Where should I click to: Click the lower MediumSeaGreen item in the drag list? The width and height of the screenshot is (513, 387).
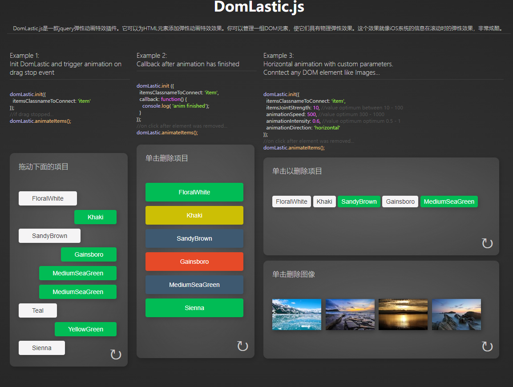(x=78, y=291)
